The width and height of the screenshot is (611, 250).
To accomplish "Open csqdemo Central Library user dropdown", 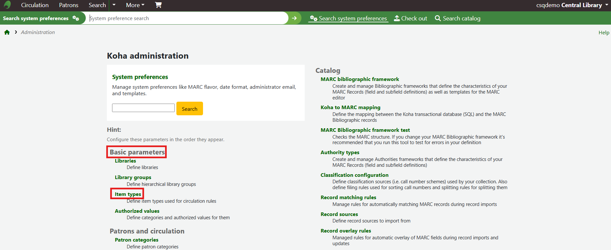I will point(572,5).
